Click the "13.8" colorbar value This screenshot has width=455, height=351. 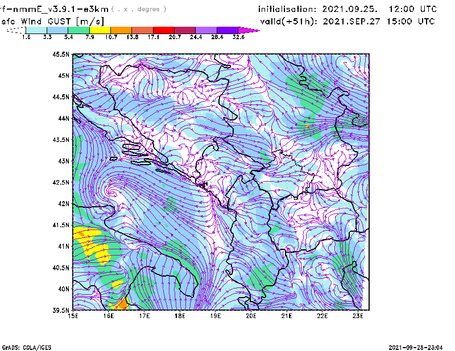[x=133, y=37]
